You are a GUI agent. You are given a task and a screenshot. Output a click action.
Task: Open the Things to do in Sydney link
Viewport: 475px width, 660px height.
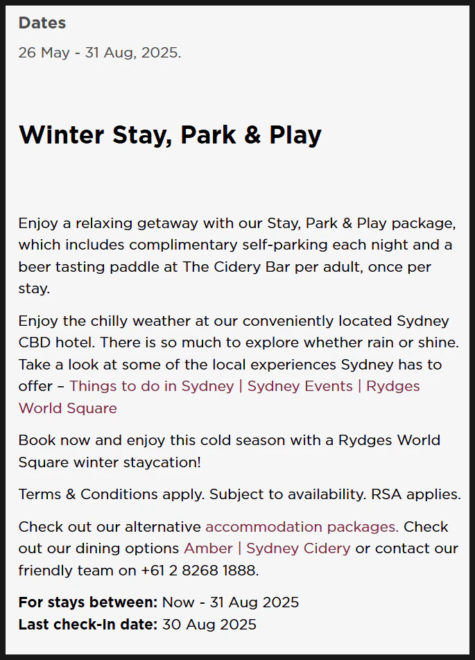pos(152,386)
